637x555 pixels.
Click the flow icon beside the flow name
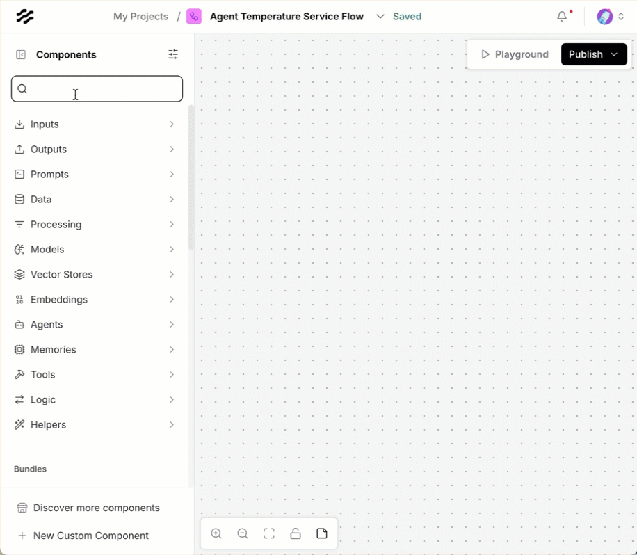(x=194, y=15)
